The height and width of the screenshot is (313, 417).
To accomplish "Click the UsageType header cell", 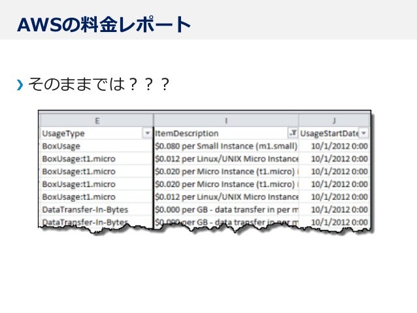I will tap(97, 133).
